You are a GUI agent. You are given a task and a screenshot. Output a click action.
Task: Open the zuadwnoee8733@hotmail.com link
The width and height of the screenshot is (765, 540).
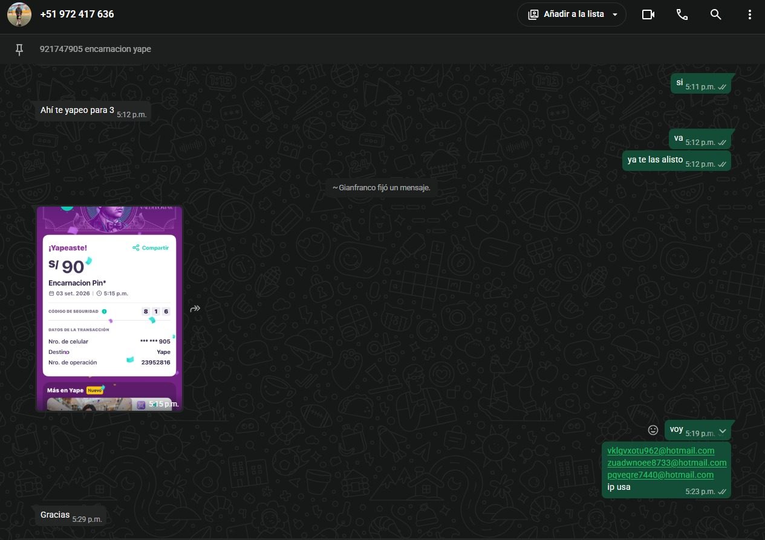[x=667, y=463]
